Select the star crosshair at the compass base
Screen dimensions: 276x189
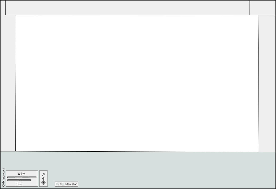pos(44,182)
